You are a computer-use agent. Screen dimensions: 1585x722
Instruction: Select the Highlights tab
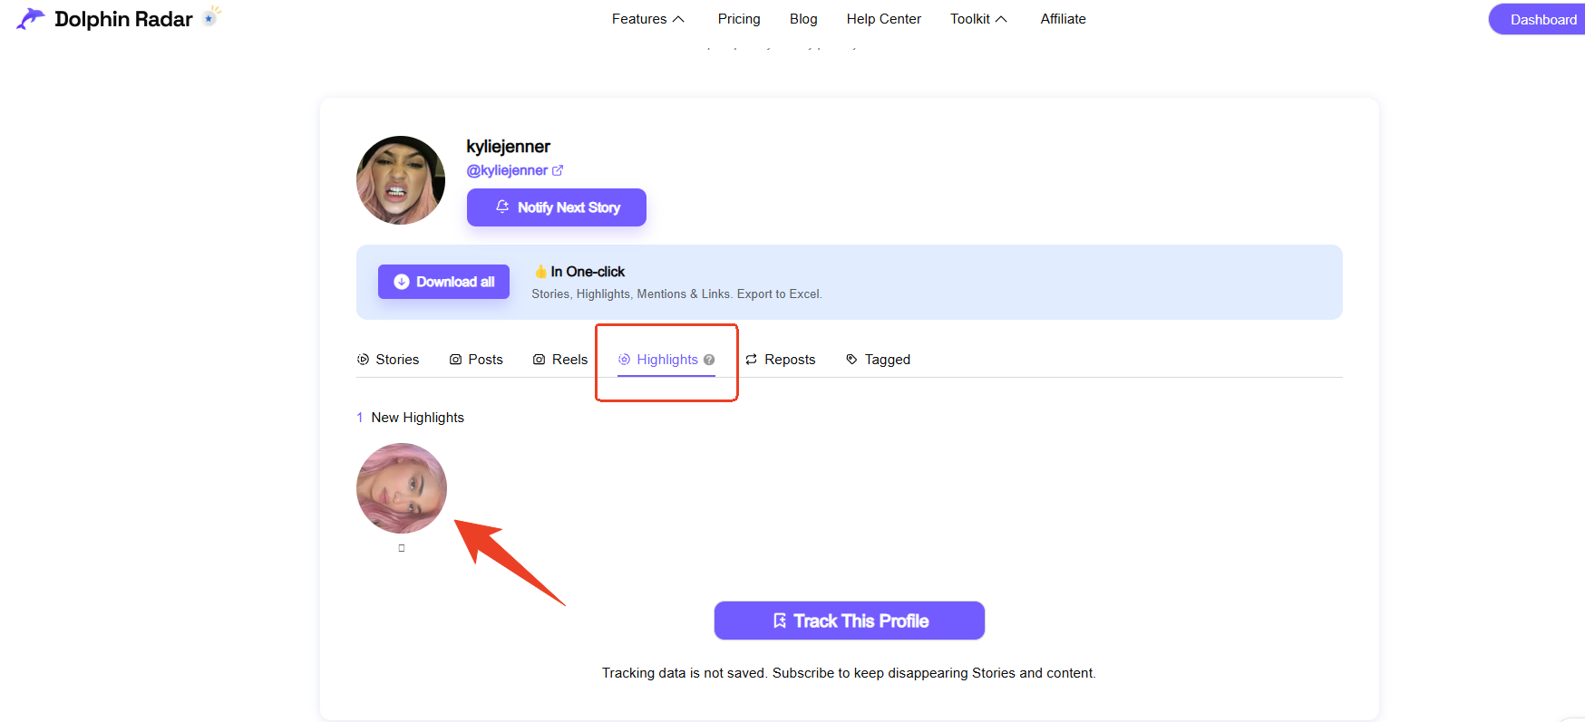click(x=666, y=360)
